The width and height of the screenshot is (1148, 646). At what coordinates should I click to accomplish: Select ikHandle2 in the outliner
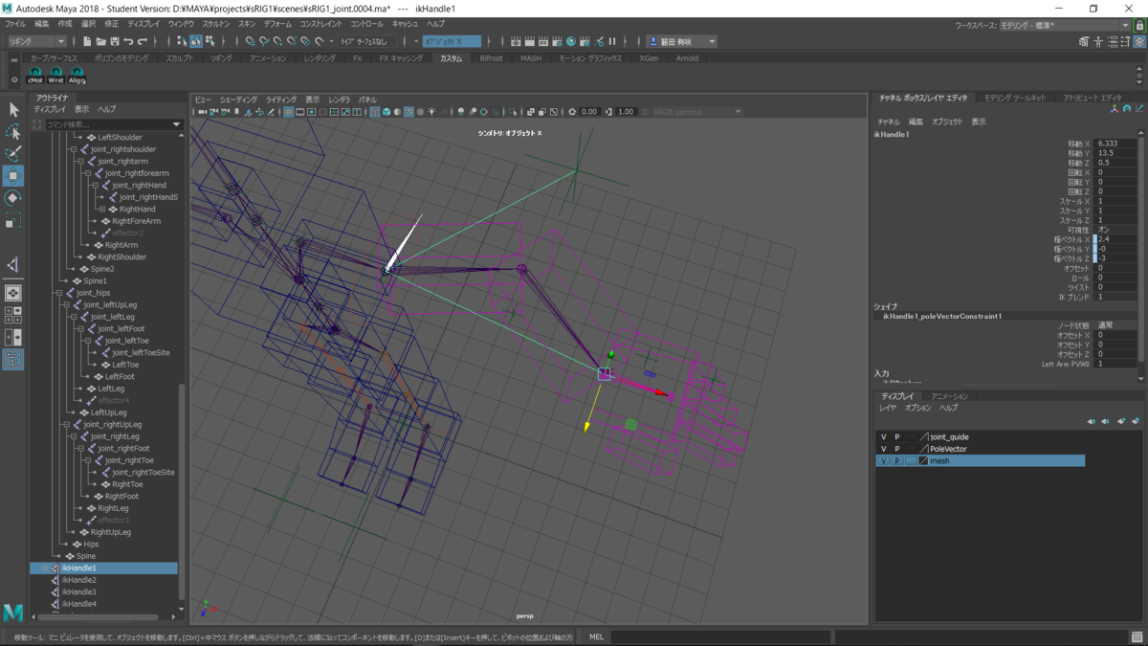[x=78, y=580]
